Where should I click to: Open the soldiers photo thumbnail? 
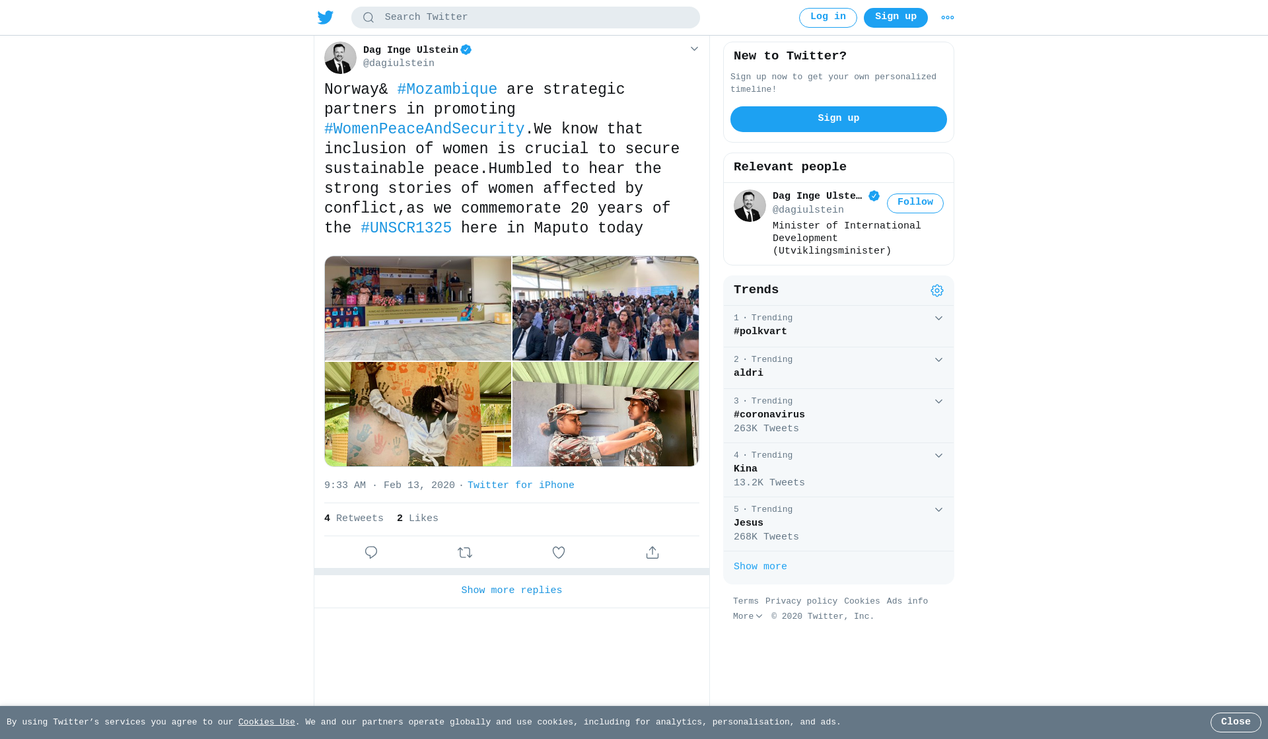(x=606, y=414)
